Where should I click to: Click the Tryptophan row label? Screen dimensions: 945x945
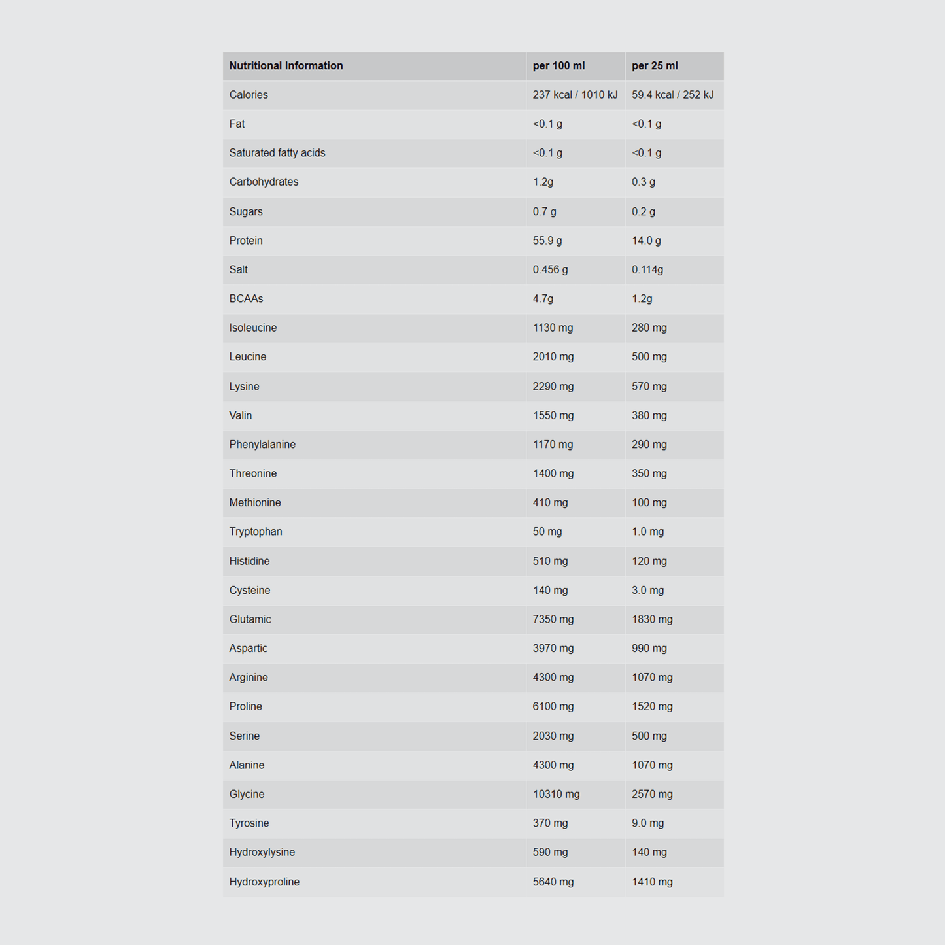click(x=256, y=532)
